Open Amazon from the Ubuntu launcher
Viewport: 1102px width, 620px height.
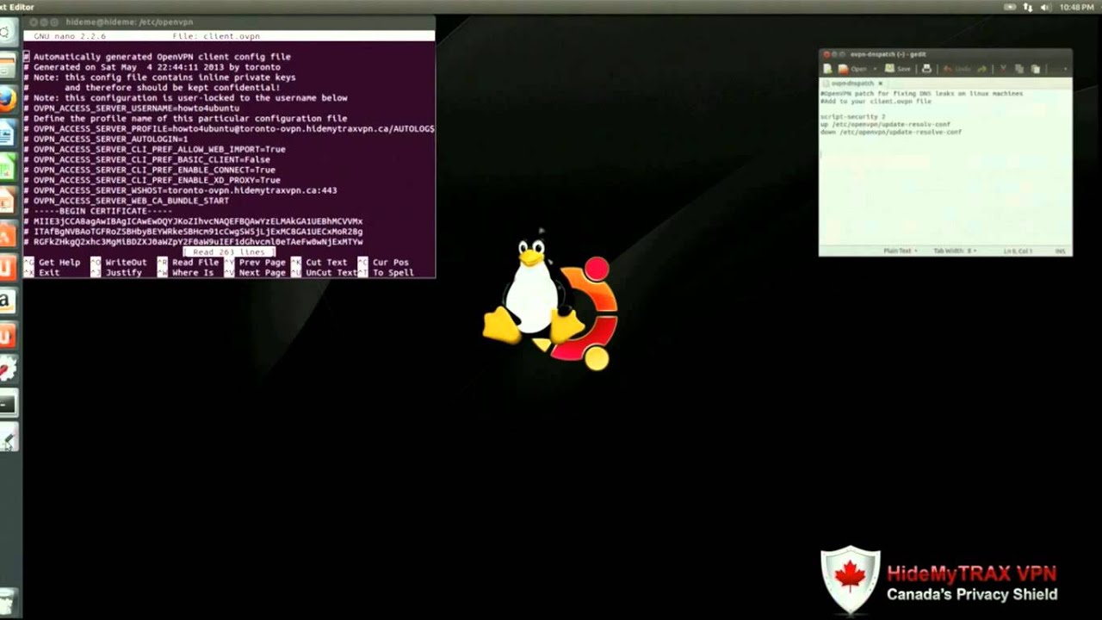[x=6, y=301]
